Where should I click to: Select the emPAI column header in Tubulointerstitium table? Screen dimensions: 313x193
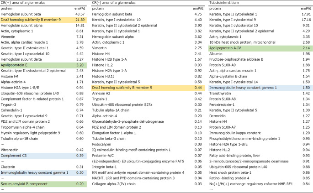pyautogui.click(x=306, y=8)
